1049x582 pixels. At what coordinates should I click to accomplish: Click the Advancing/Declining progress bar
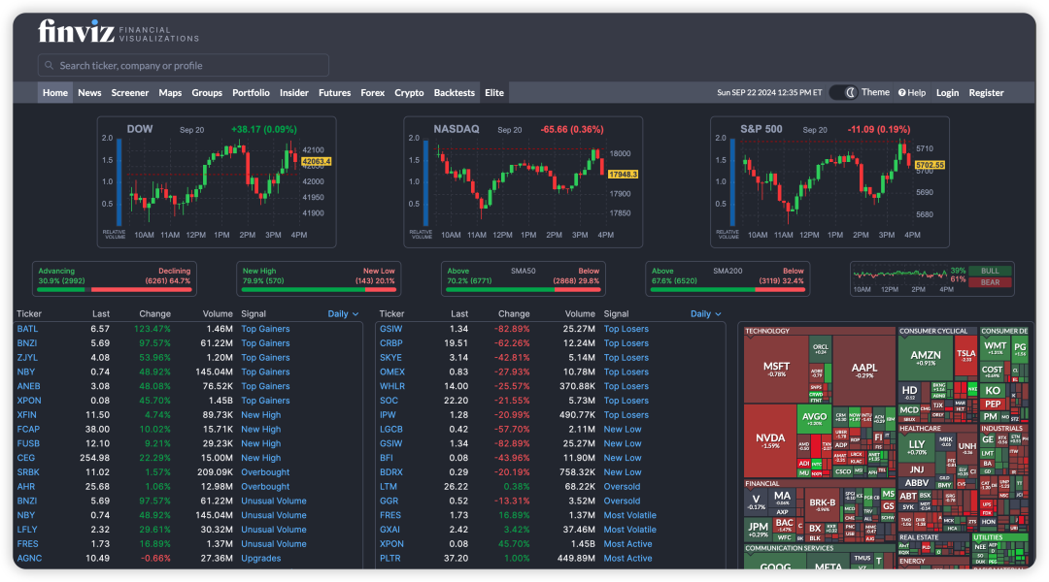115,290
